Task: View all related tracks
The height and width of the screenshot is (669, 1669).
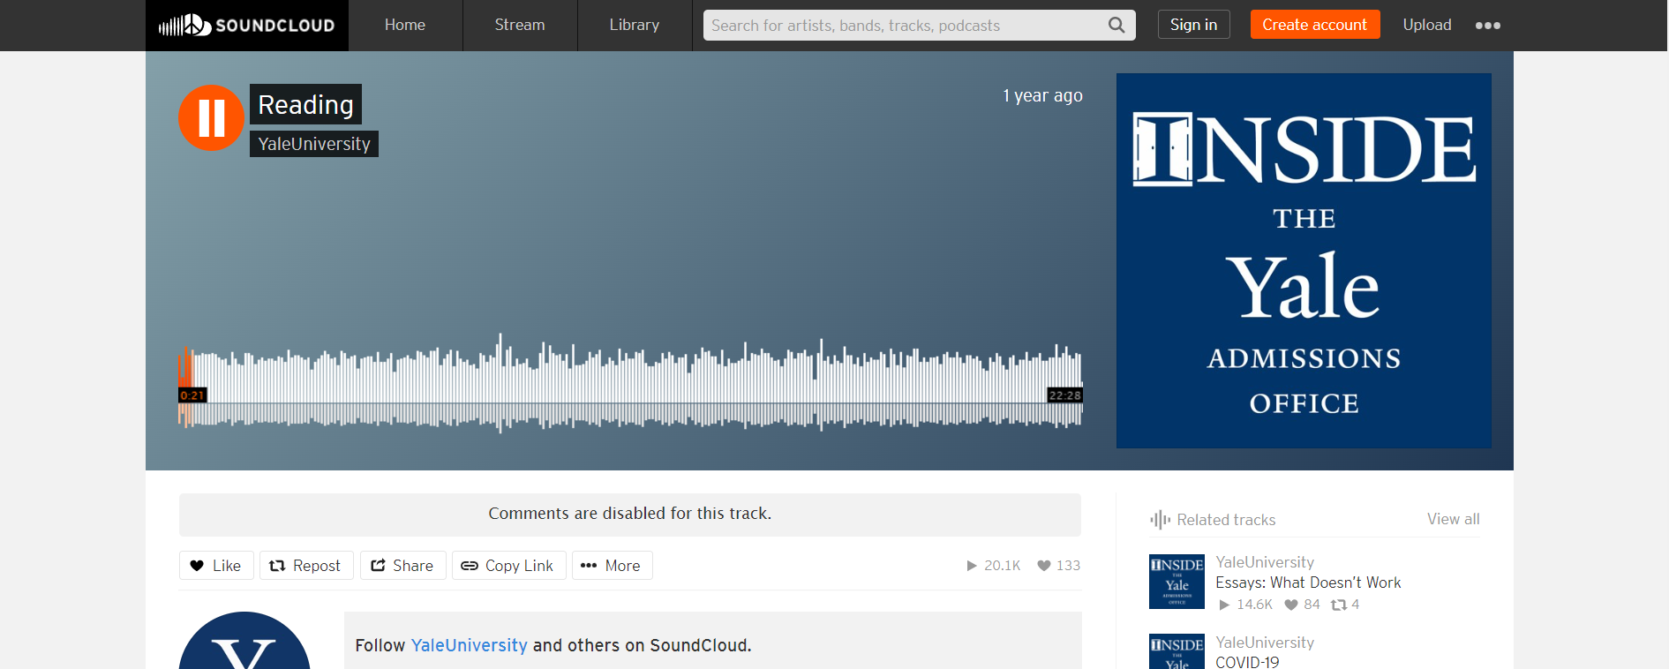Action: point(1453,519)
